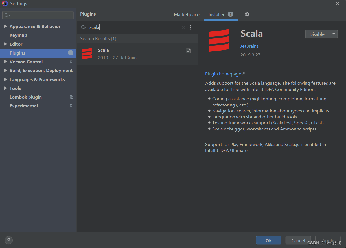346x248 pixels.
Task: Close the Settings dialog window
Action: coord(338,3)
